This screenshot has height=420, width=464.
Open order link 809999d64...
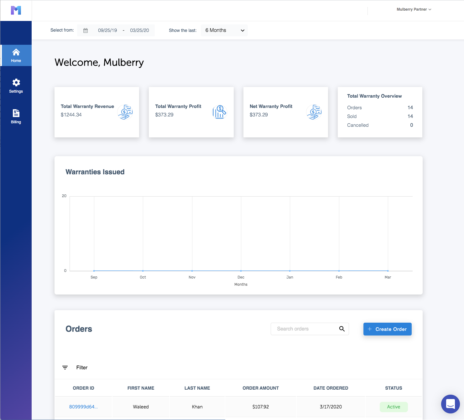point(83,407)
